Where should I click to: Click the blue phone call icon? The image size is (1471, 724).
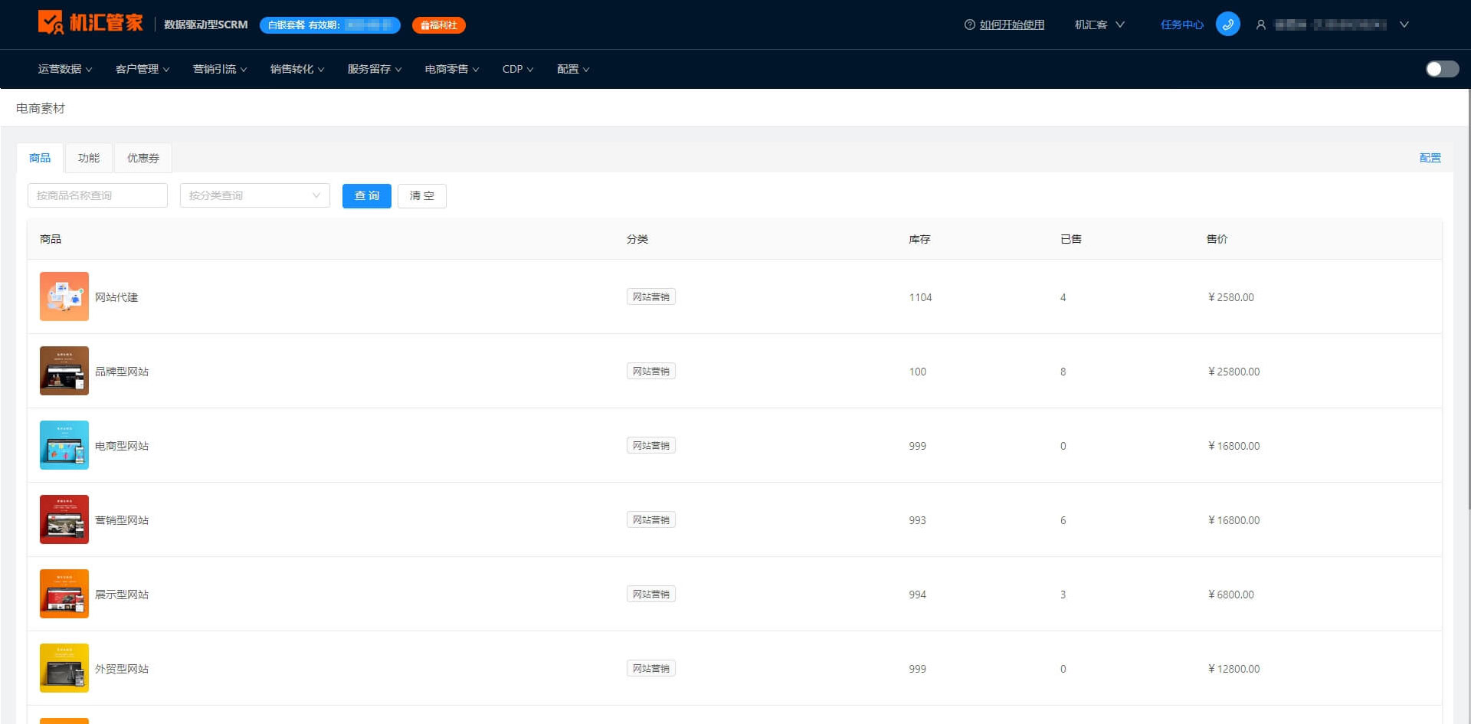[1227, 25]
